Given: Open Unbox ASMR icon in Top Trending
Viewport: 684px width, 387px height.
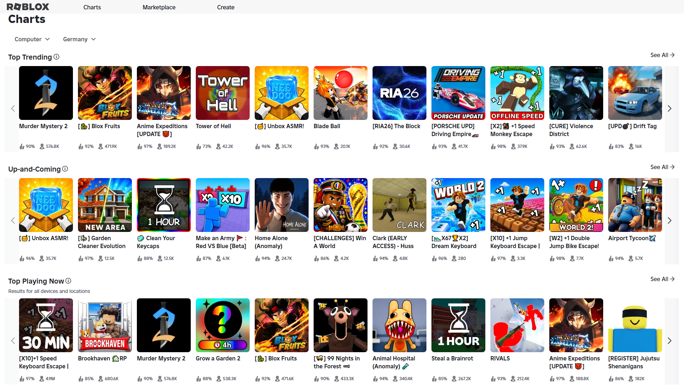Looking at the screenshot, I should (x=282, y=93).
